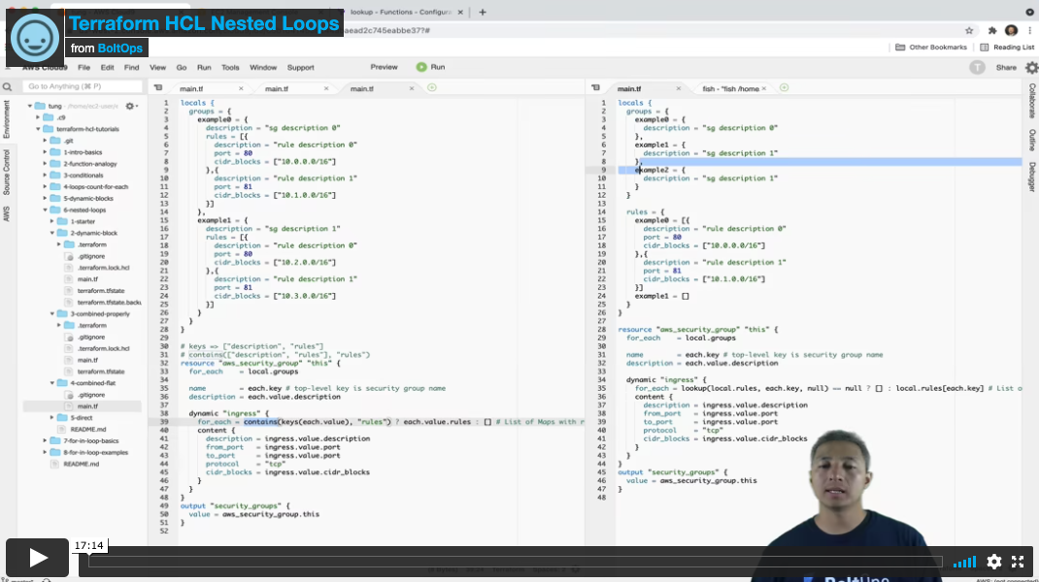Open the video player settings gear
This screenshot has height=582, width=1039.
pyautogui.click(x=993, y=562)
